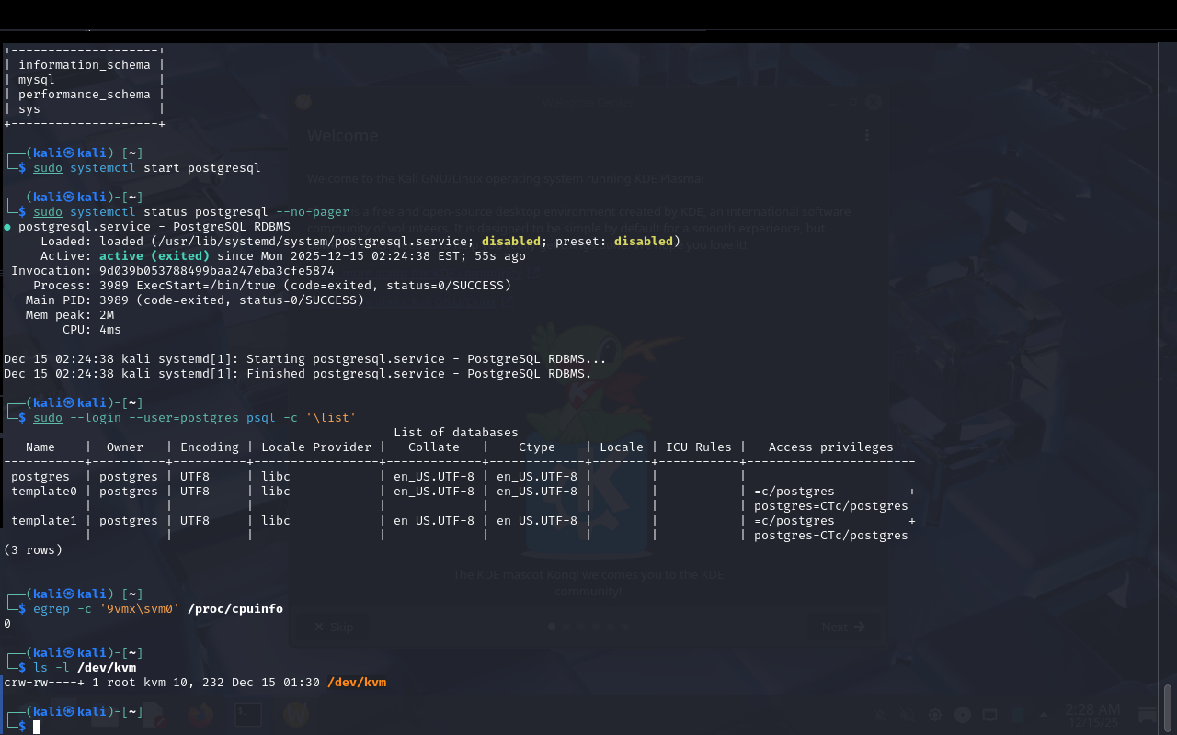Image resolution: width=1177 pixels, height=735 pixels.
Task: Click the green 'active (exited)' status text
Action: click(154, 256)
